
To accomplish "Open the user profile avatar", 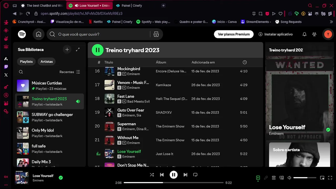I will click(328, 34).
